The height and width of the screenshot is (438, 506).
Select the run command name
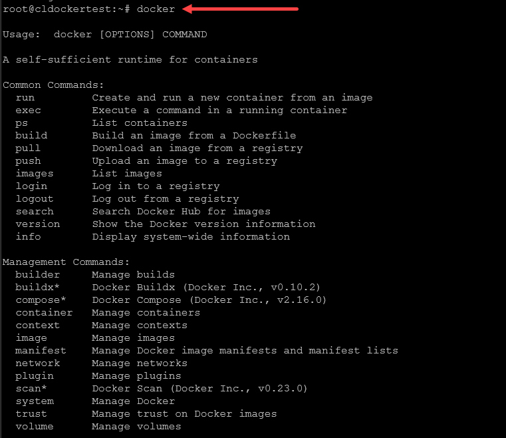[x=25, y=97]
